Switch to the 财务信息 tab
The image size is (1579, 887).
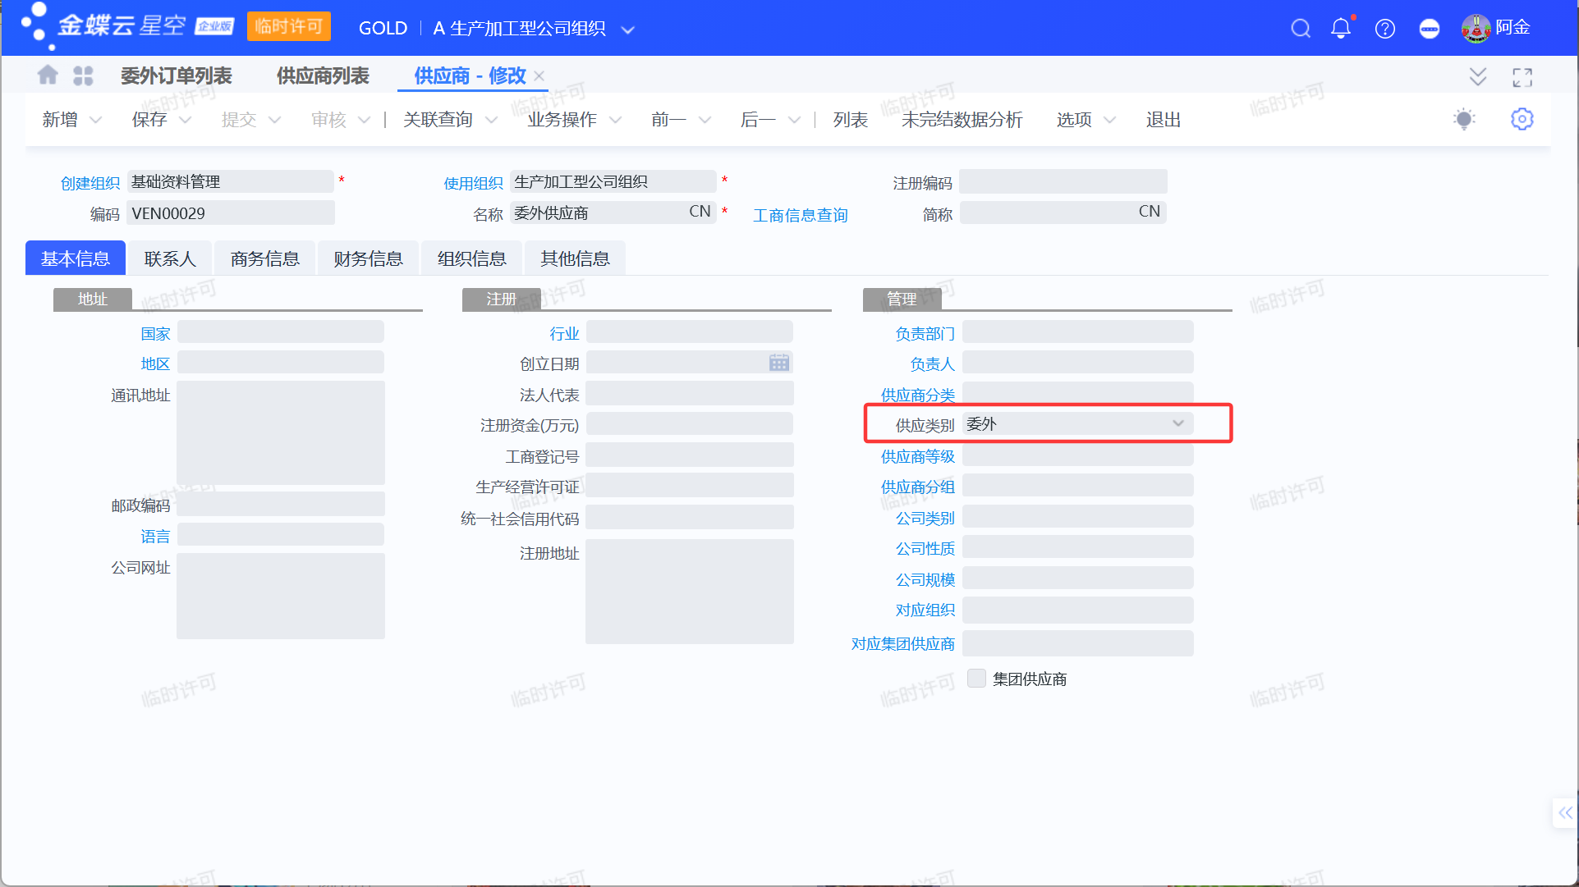(368, 258)
